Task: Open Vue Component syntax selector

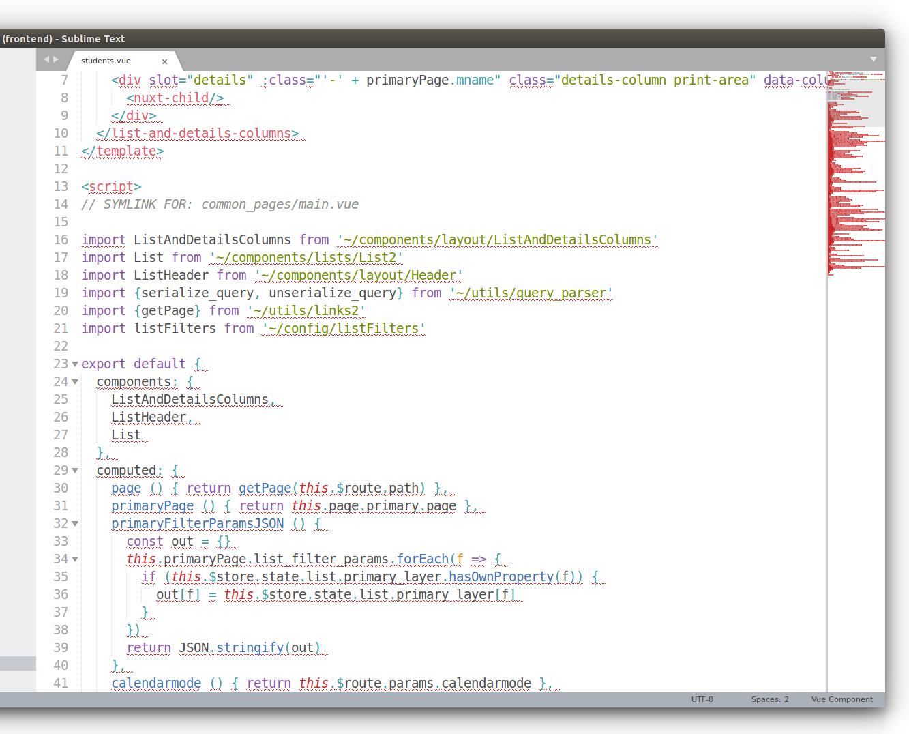Action: click(841, 699)
